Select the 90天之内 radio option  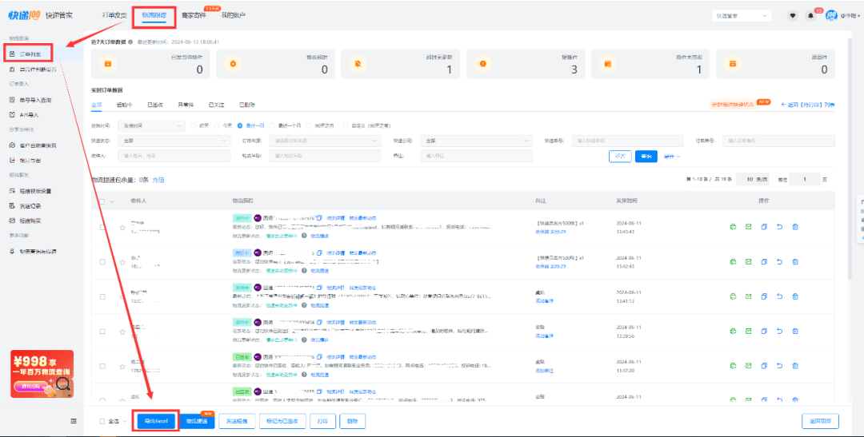pos(309,125)
